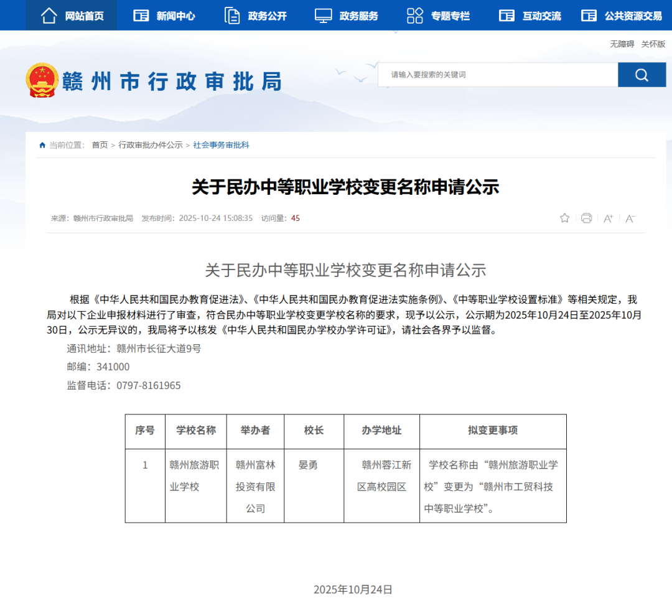The width and height of the screenshot is (672, 603).
Task: Open the 网站首页 menu item
Action: click(71, 16)
